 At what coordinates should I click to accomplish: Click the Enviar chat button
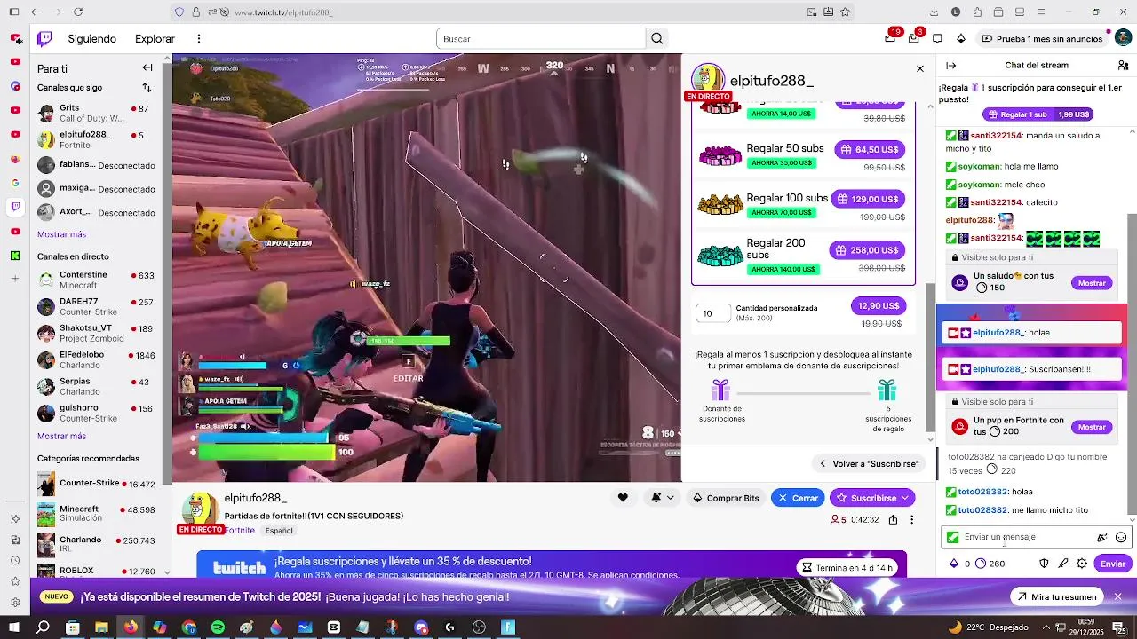pos(1113,564)
